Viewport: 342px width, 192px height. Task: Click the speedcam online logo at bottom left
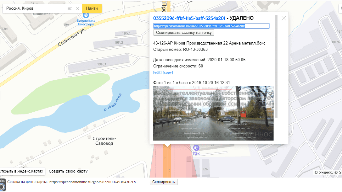(3, 184)
